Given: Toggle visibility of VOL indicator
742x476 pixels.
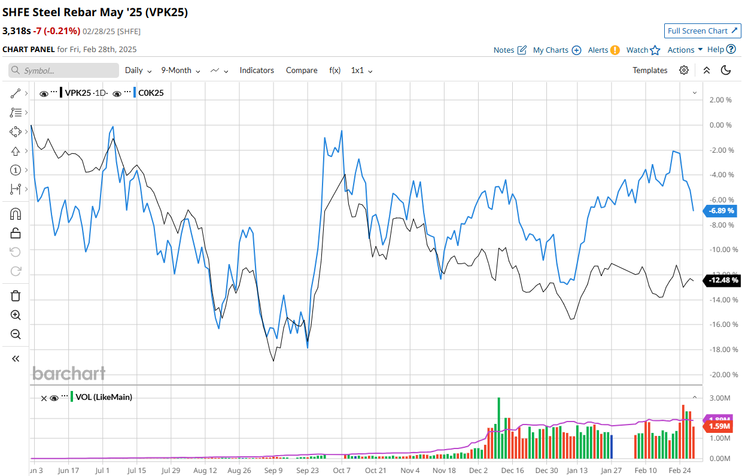Looking at the screenshot, I should tap(54, 398).
